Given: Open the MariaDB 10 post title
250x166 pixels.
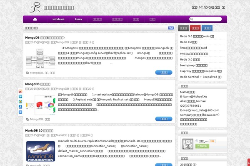Looking at the screenshot, I should (x=39, y=131).
